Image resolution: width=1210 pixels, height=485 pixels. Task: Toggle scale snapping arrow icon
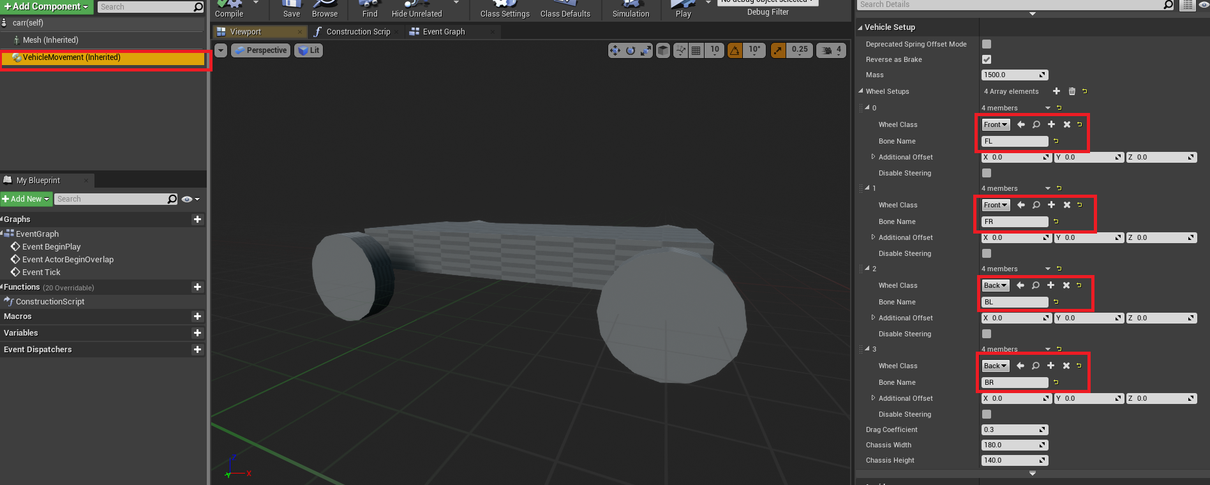[x=778, y=50]
